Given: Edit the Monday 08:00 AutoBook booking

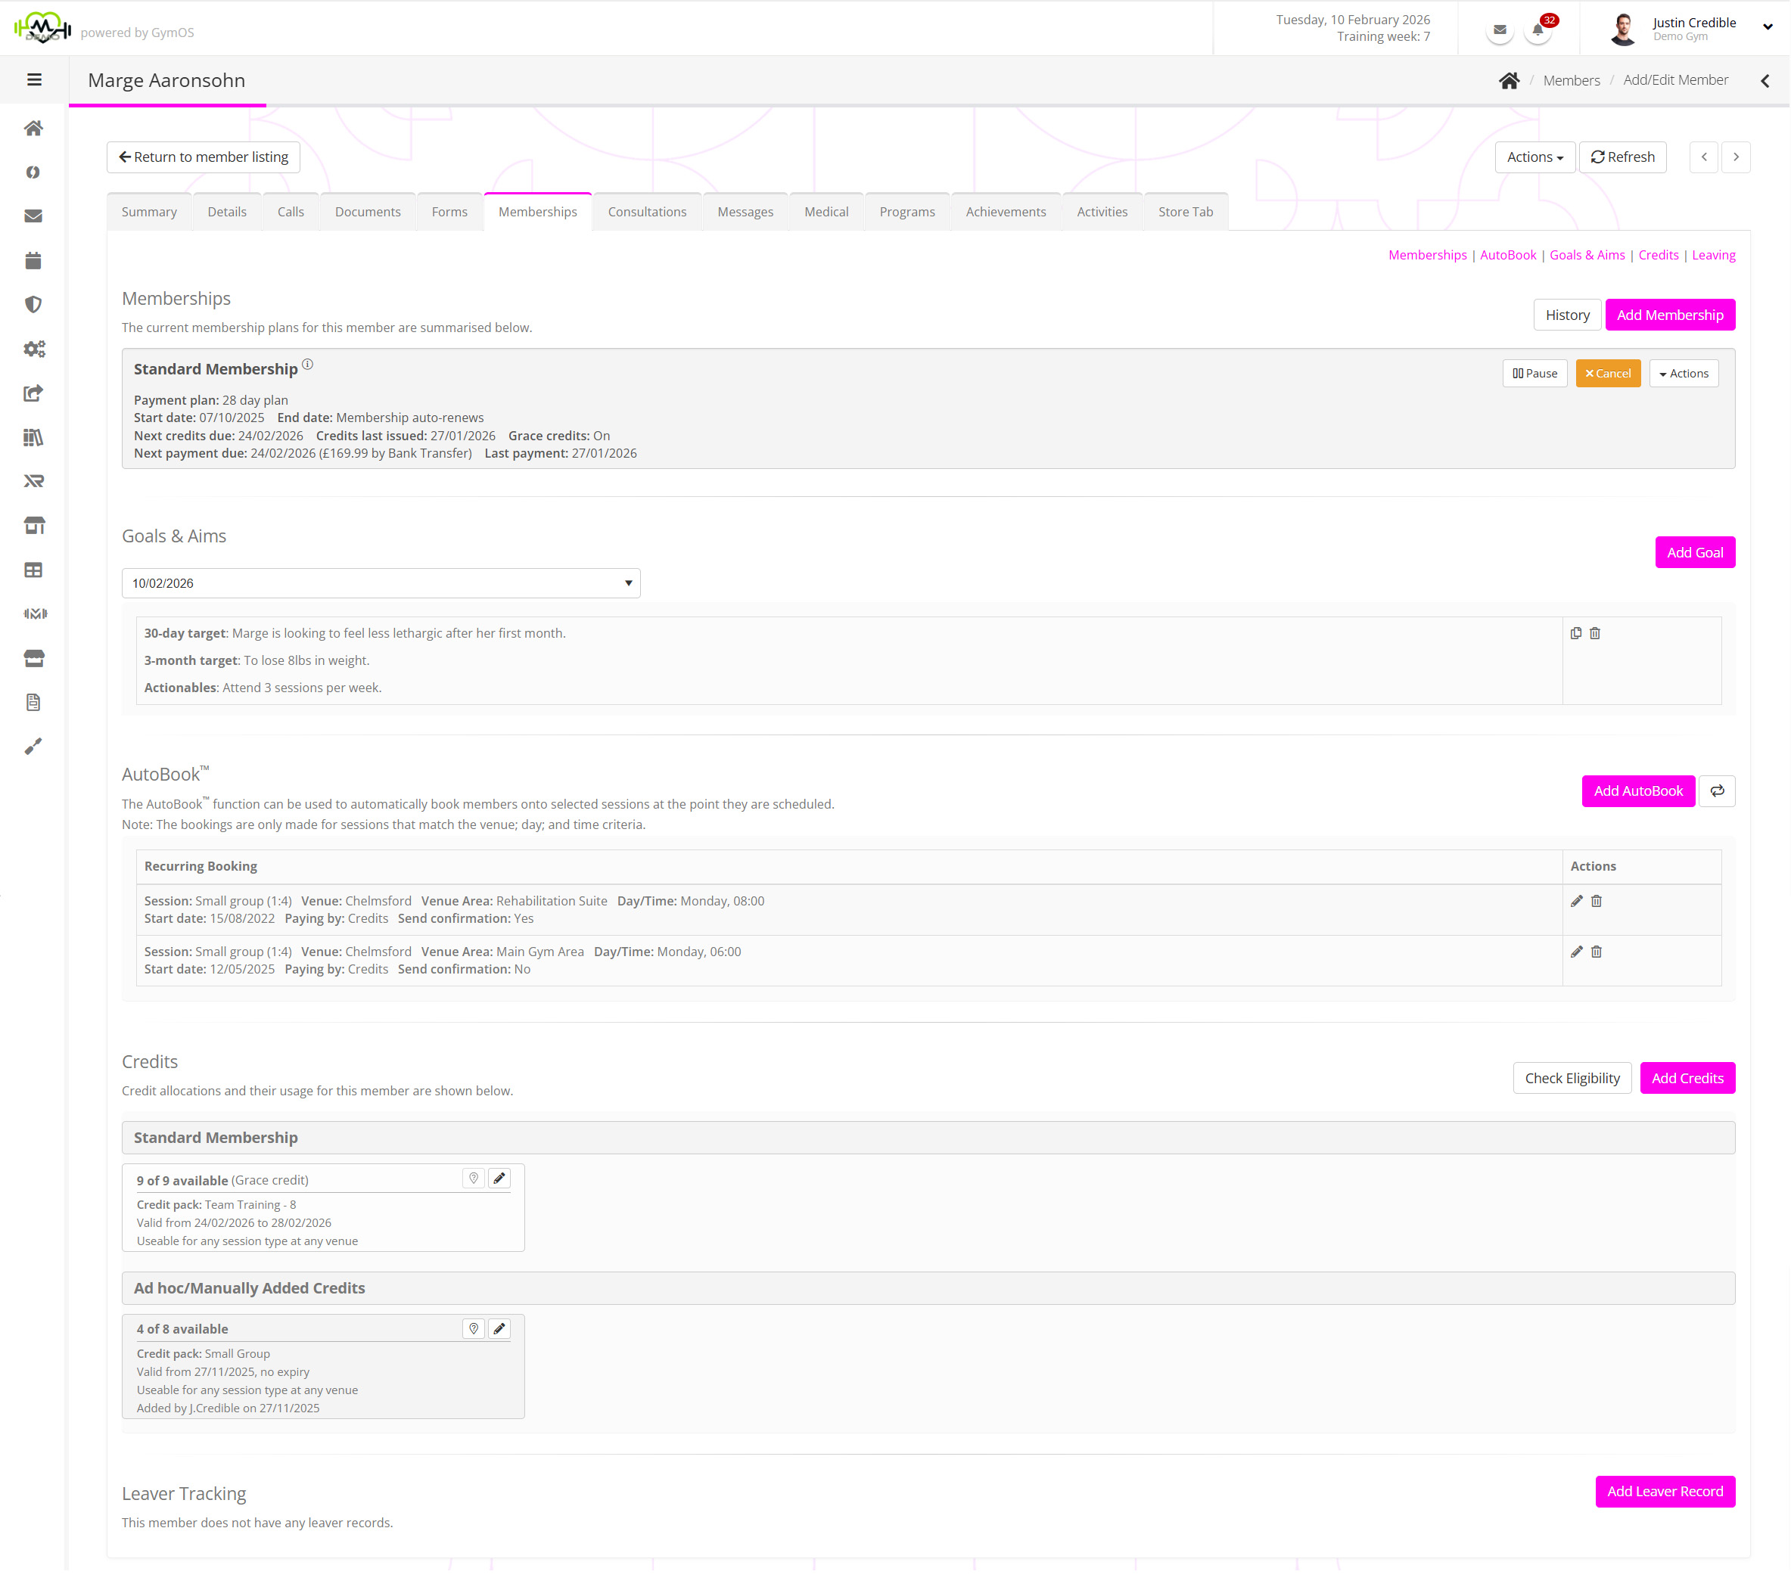Looking at the screenshot, I should [1576, 901].
